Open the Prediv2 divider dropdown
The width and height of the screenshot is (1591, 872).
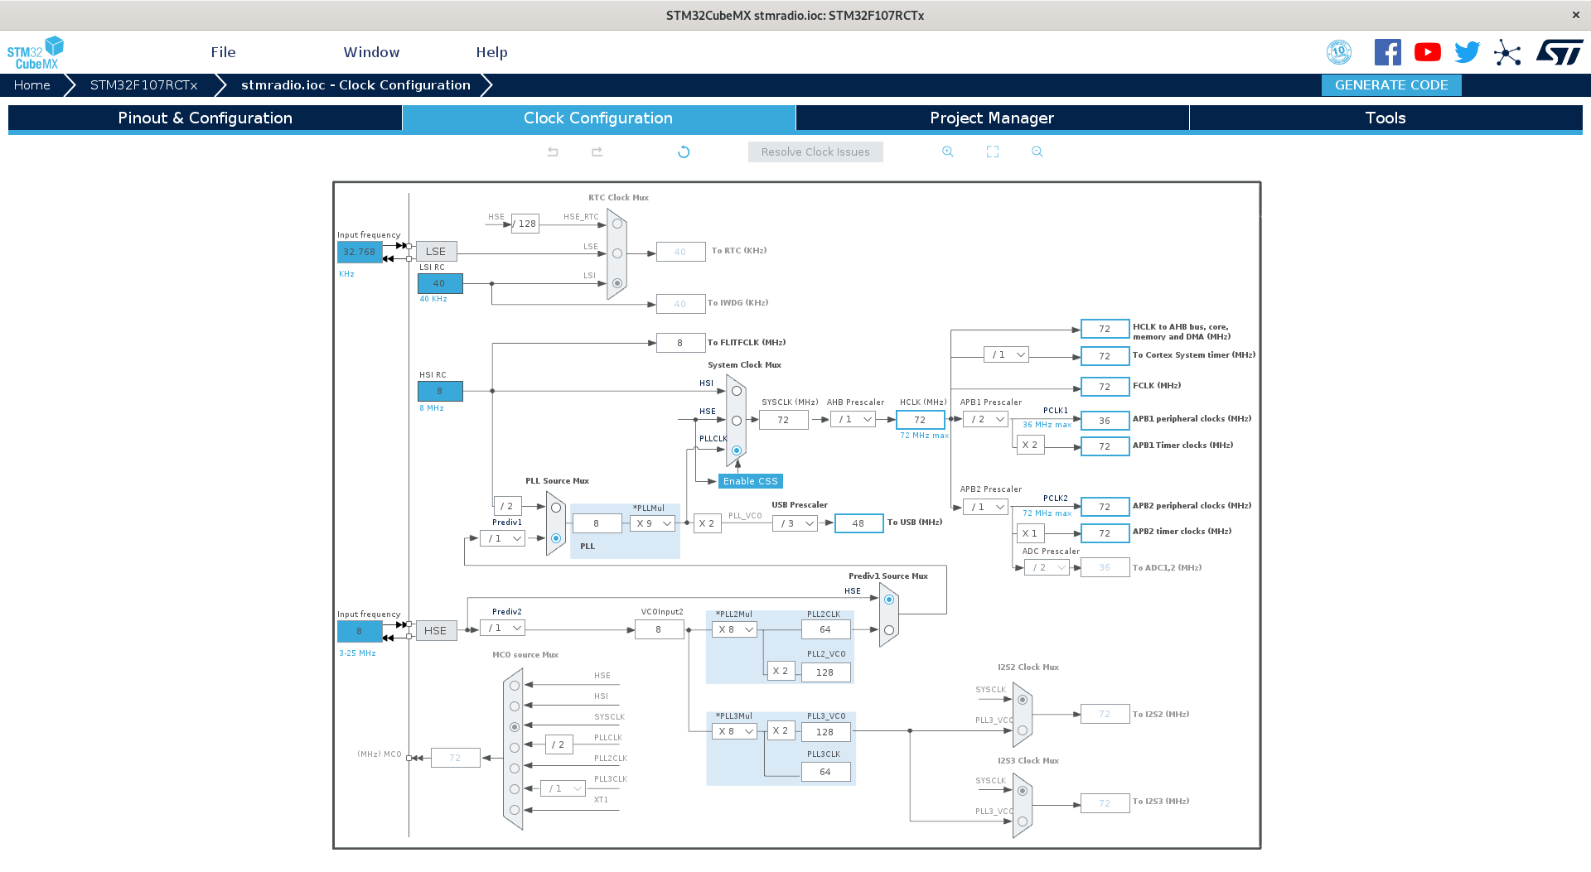pyautogui.click(x=503, y=629)
